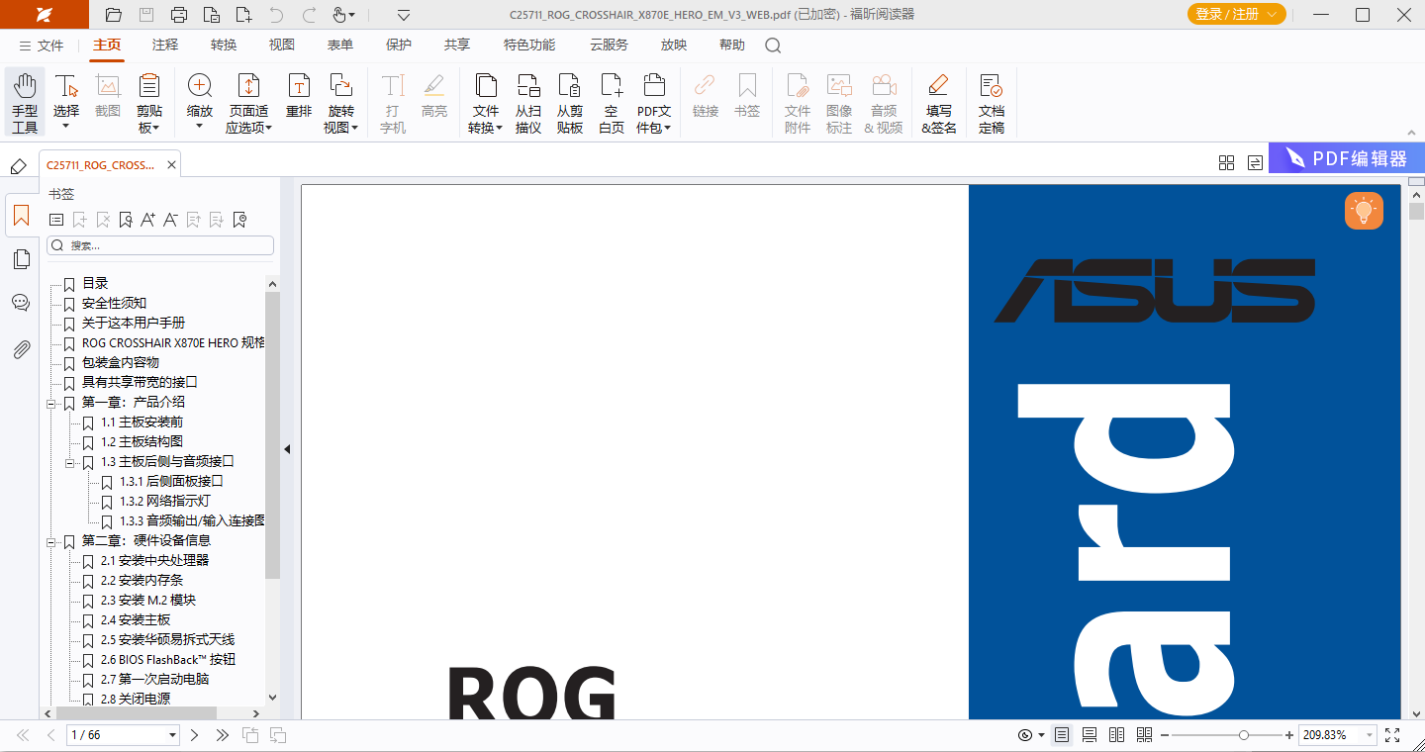Viewport: 1425px width, 752px height.
Task: Click the 登录 / 注册 button
Action: click(1236, 14)
